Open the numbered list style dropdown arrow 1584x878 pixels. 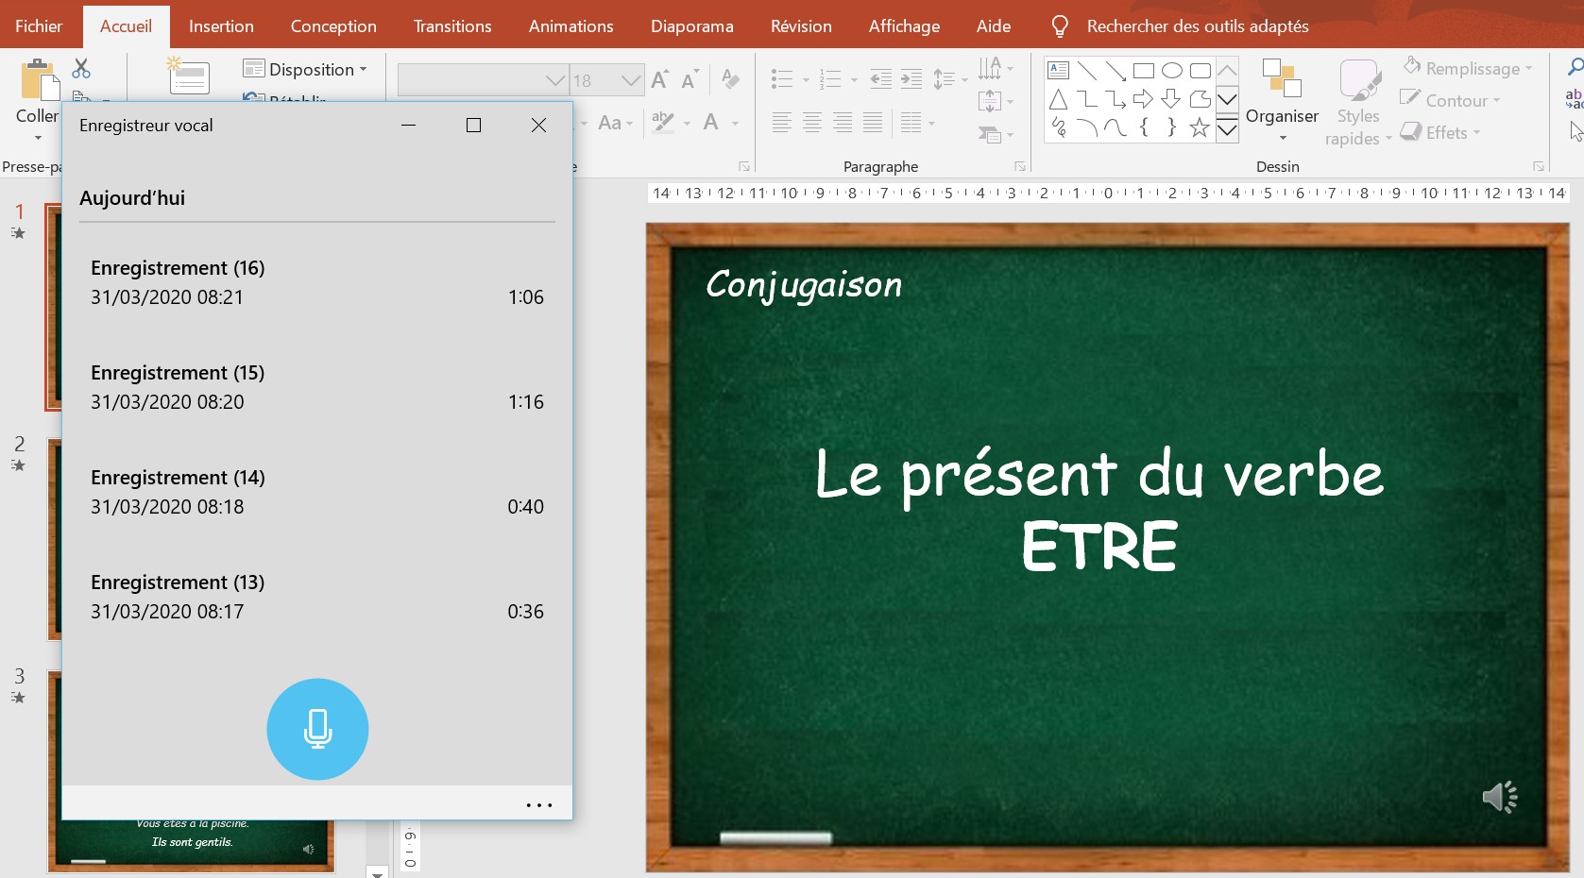point(854,80)
